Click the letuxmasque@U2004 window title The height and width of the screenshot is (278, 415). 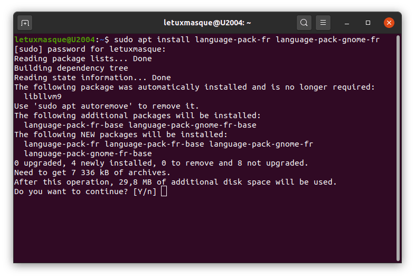(207, 23)
